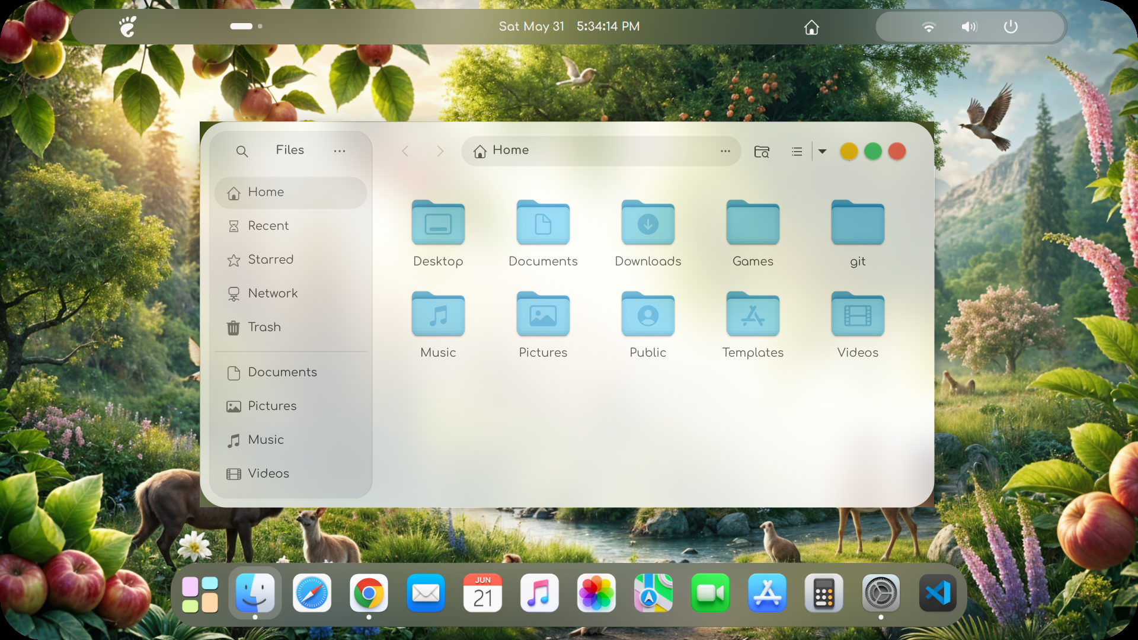Screen dimensions: 1138x640
Task: Go back with the left arrow button
Action: point(405,151)
